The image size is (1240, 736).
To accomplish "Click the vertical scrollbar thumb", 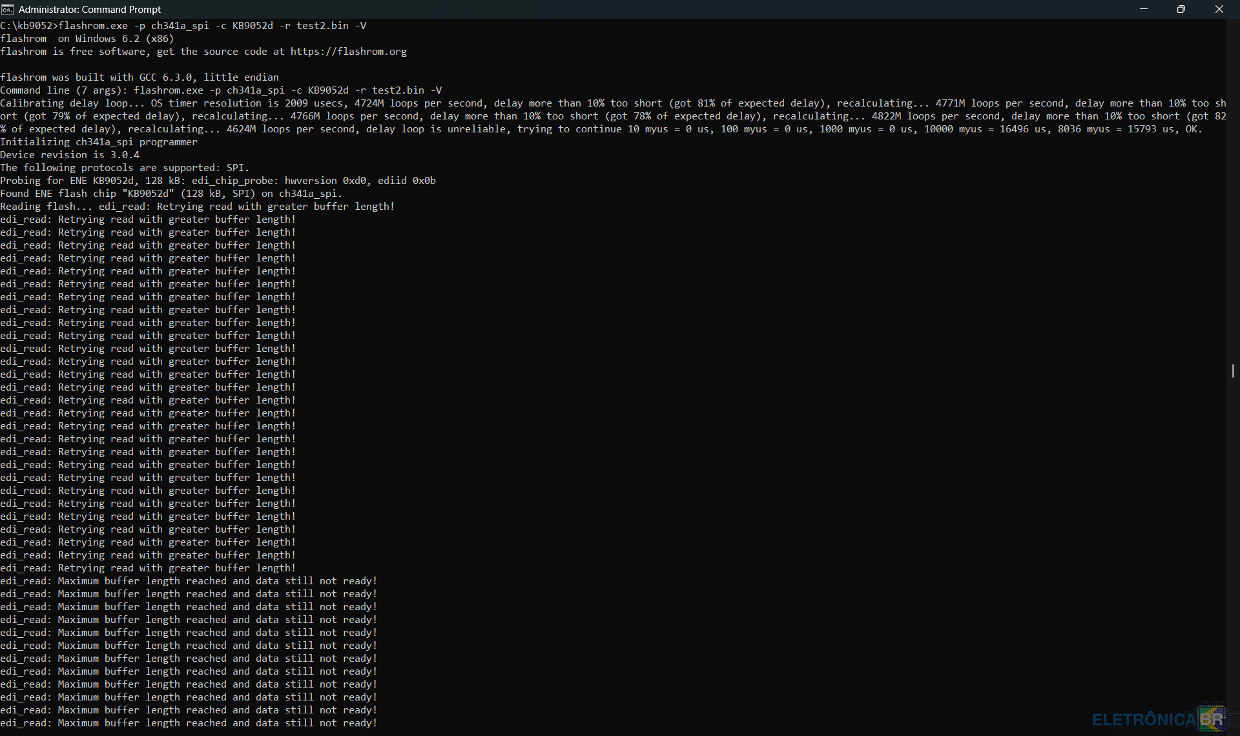I will coord(1233,371).
